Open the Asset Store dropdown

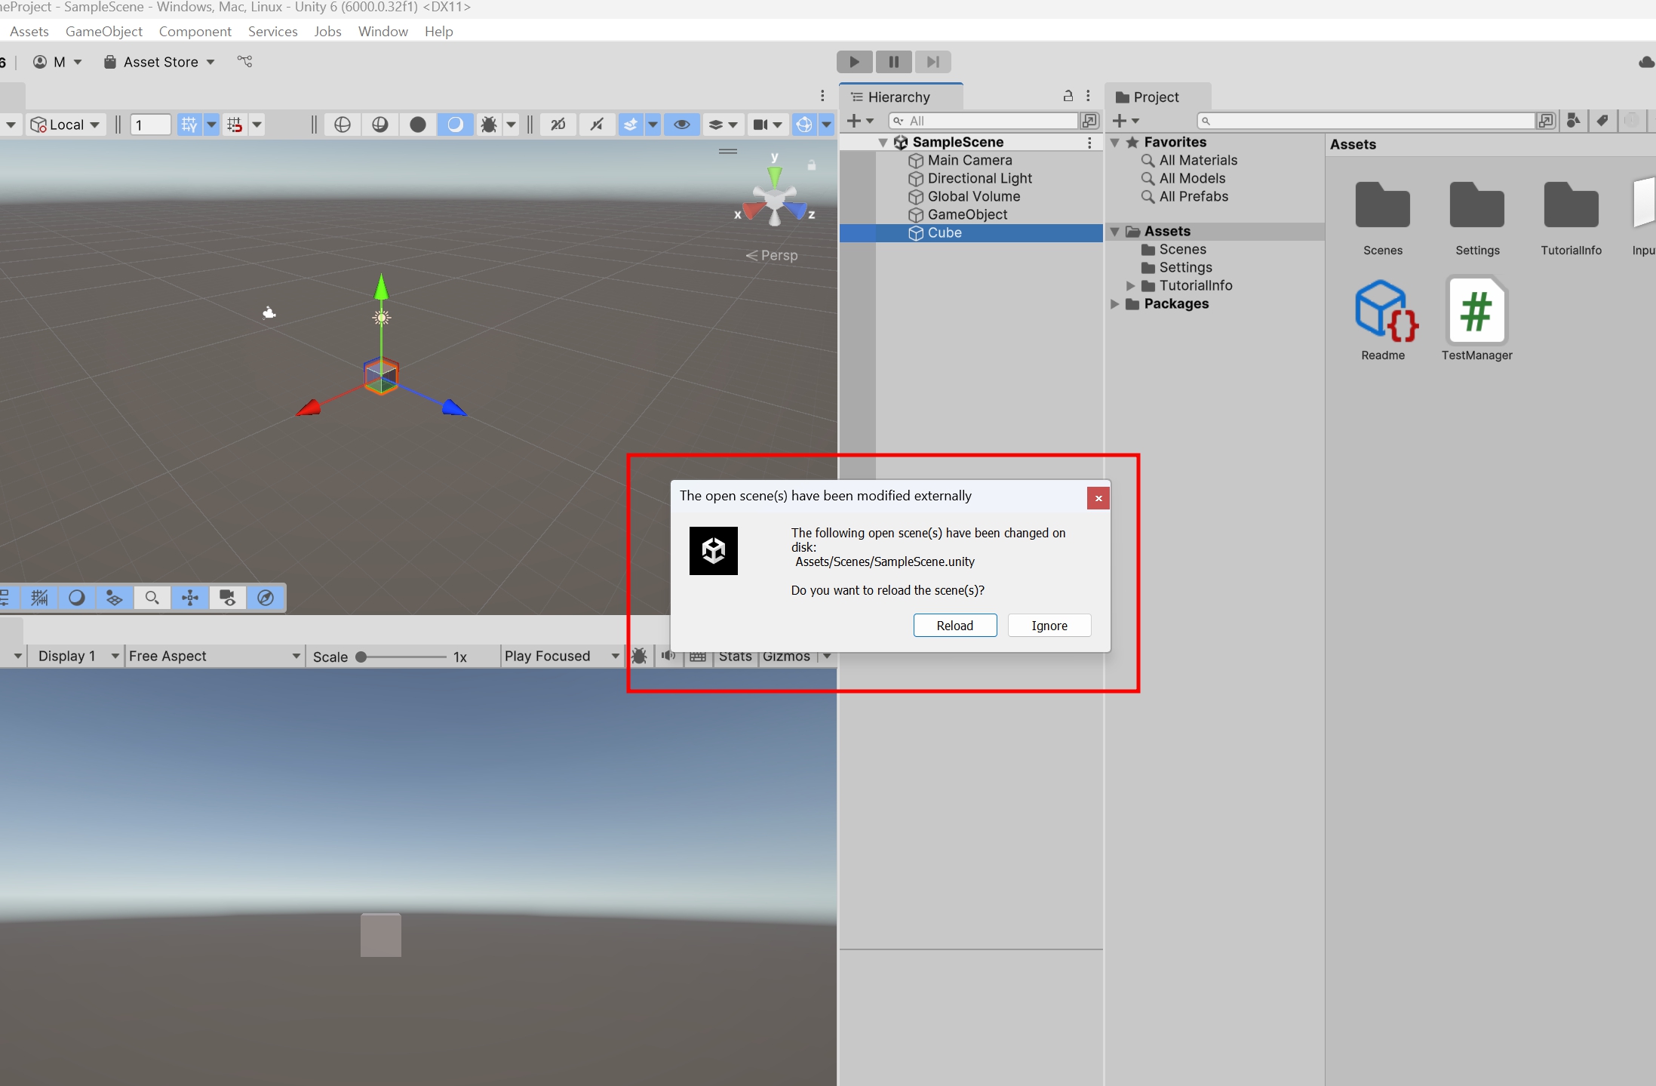pyautogui.click(x=159, y=62)
